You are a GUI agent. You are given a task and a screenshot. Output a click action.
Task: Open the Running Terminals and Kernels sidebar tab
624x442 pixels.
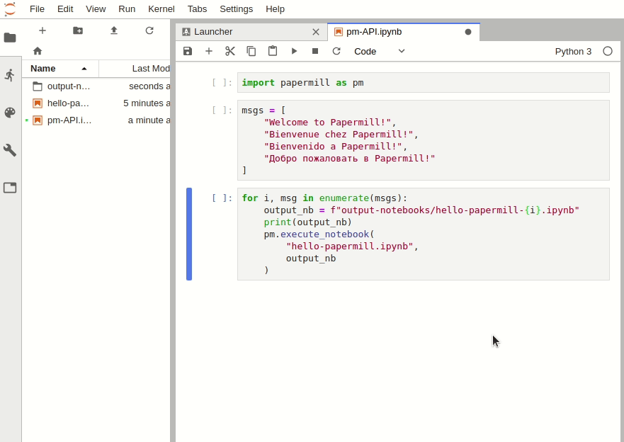10,75
